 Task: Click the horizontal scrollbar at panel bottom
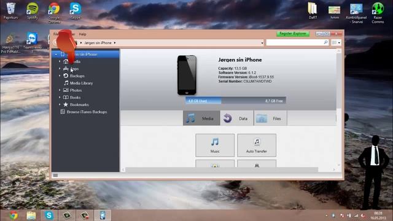(x=222, y=169)
